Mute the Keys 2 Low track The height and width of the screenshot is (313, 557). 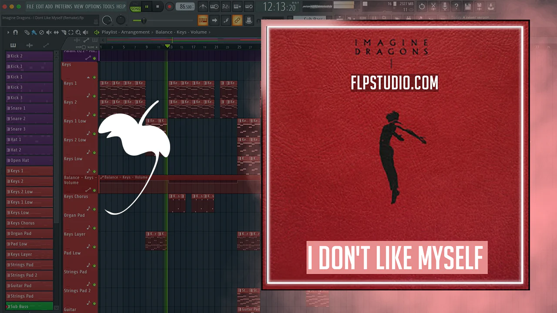click(94, 153)
